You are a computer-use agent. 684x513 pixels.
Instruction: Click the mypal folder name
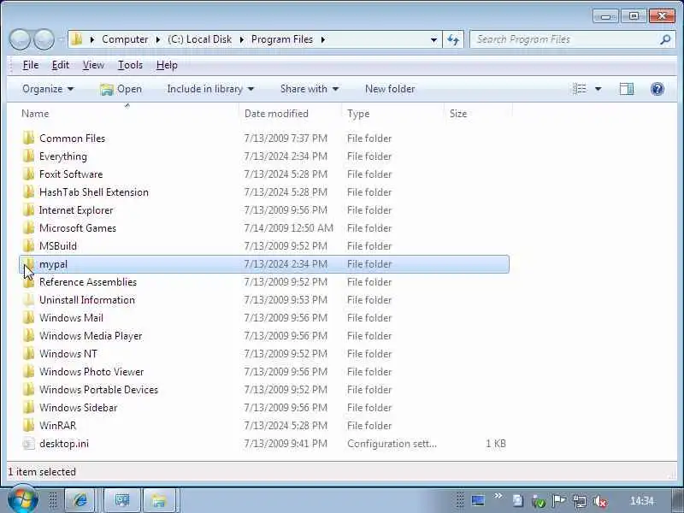pyautogui.click(x=53, y=264)
